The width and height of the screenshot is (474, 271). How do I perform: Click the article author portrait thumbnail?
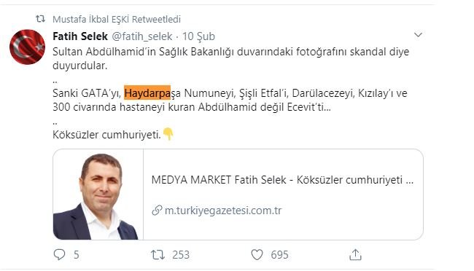pyautogui.click(x=98, y=195)
